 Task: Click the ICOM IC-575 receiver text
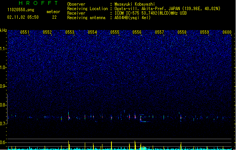tap(150, 13)
